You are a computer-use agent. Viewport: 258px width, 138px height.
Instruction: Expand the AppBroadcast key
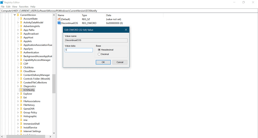[x=18, y=34]
